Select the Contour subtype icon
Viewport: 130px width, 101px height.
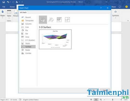click(59, 20)
